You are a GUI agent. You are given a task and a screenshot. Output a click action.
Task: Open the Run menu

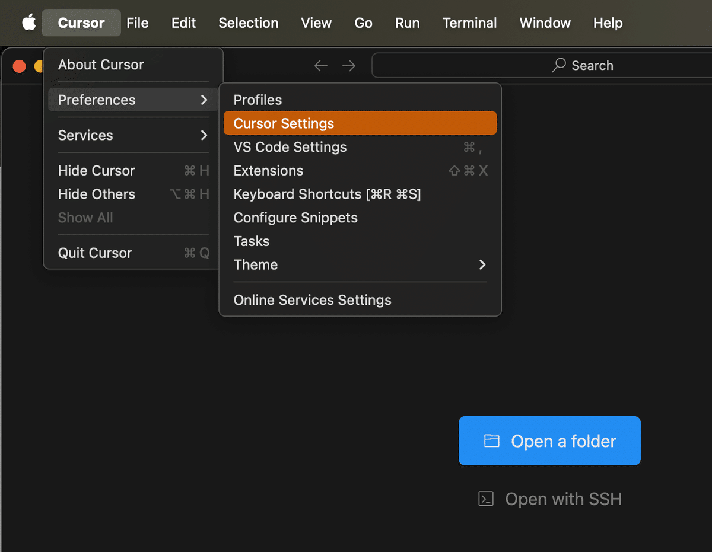click(x=408, y=23)
